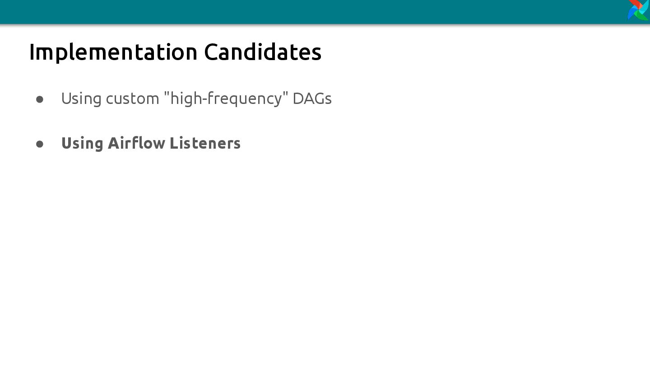This screenshot has width=650, height=366.
Task: Click the word 'Implementation' in the title
Action: point(113,52)
